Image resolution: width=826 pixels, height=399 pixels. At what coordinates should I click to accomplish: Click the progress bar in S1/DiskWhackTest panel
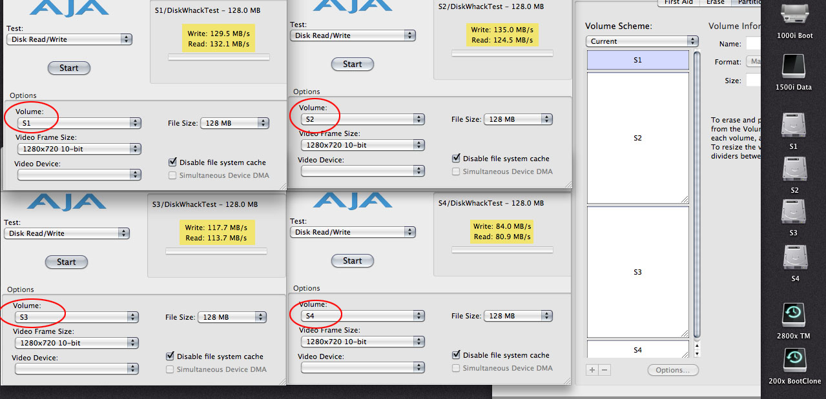[x=219, y=57]
